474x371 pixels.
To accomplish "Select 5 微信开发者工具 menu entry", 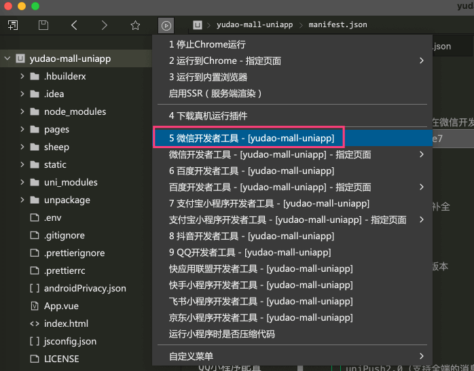I will tap(251, 138).
